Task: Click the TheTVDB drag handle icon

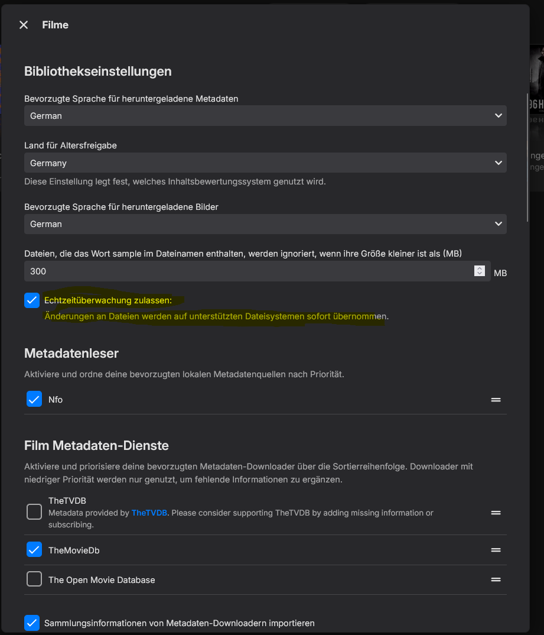Action: pos(496,513)
